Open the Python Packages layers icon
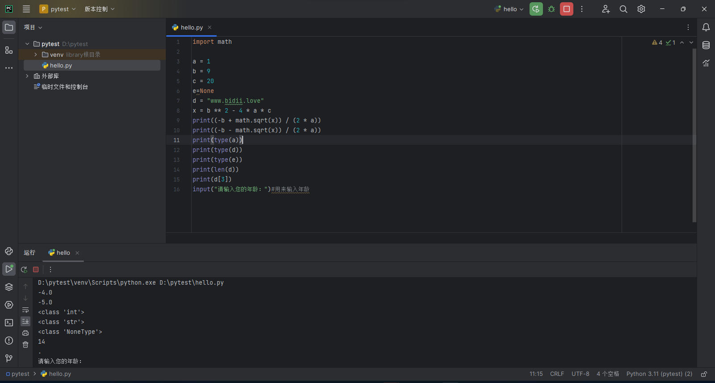The height and width of the screenshot is (383, 715). (x=9, y=287)
